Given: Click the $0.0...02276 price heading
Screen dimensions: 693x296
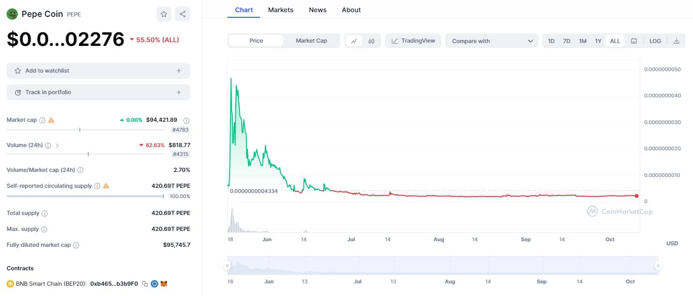Looking at the screenshot, I should [65, 39].
